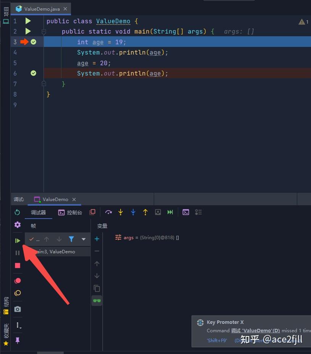Screen dimensions: 311x354
Task: Get thread dump camera icon
Action: pyautogui.click(x=18, y=309)
